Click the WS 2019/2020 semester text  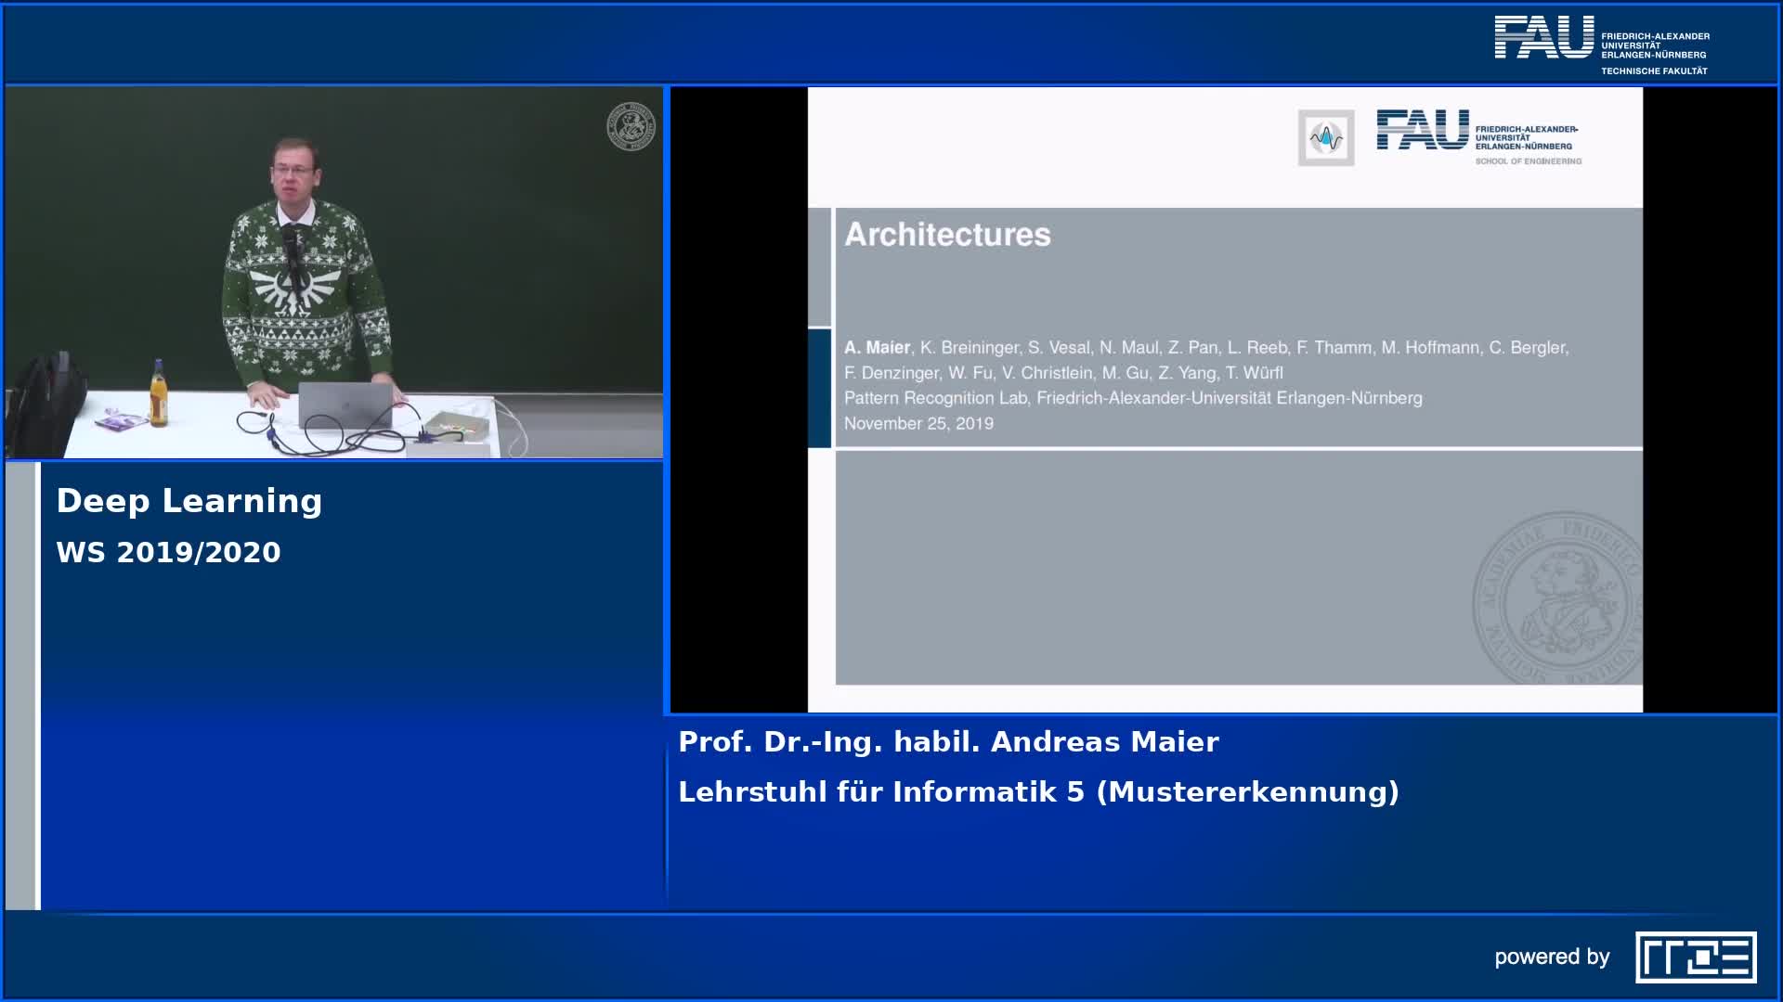point(168,552)
